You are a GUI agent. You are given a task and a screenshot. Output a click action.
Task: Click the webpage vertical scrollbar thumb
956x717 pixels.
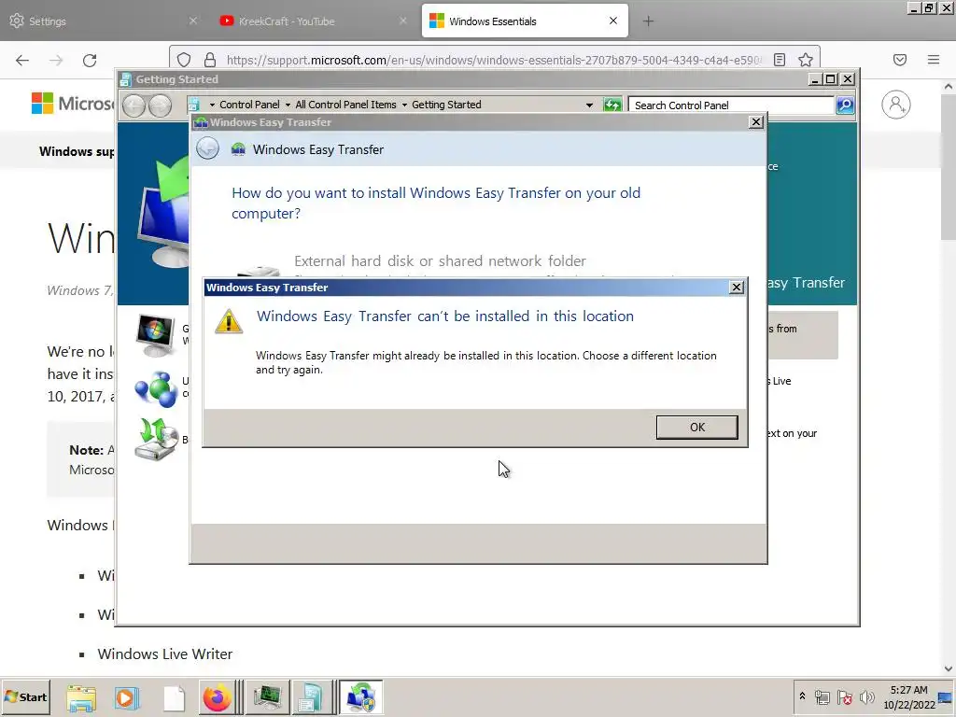pyautogui.click(x=949, y=167)
